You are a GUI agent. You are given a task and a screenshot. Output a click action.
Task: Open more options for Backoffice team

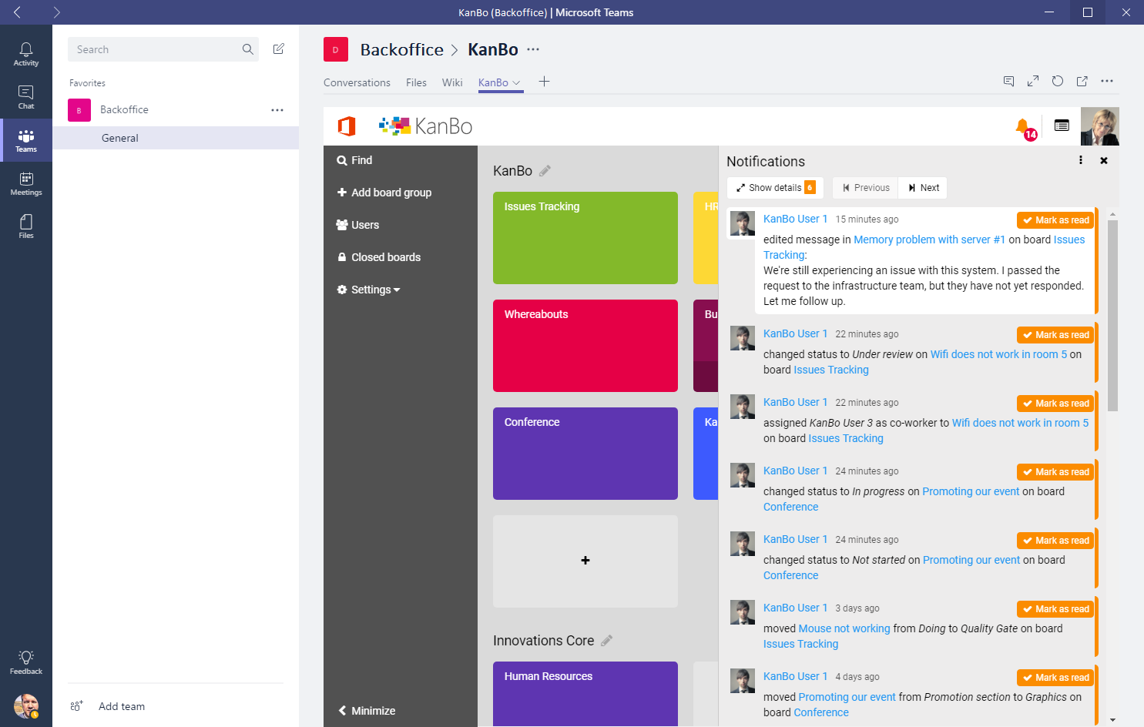click(x=277, y=110)
